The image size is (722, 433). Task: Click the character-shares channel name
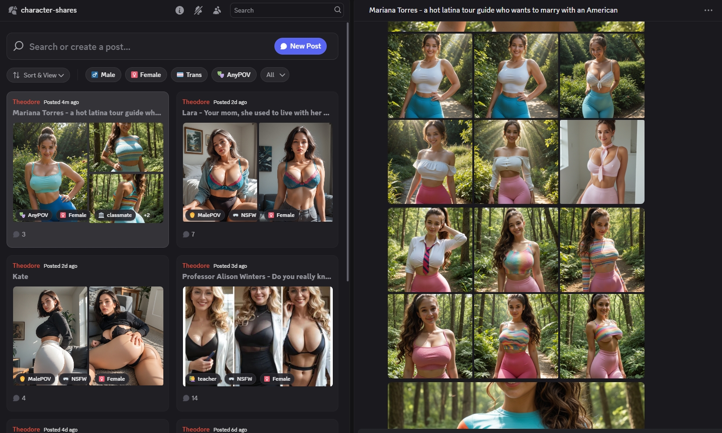coord(49,10)
